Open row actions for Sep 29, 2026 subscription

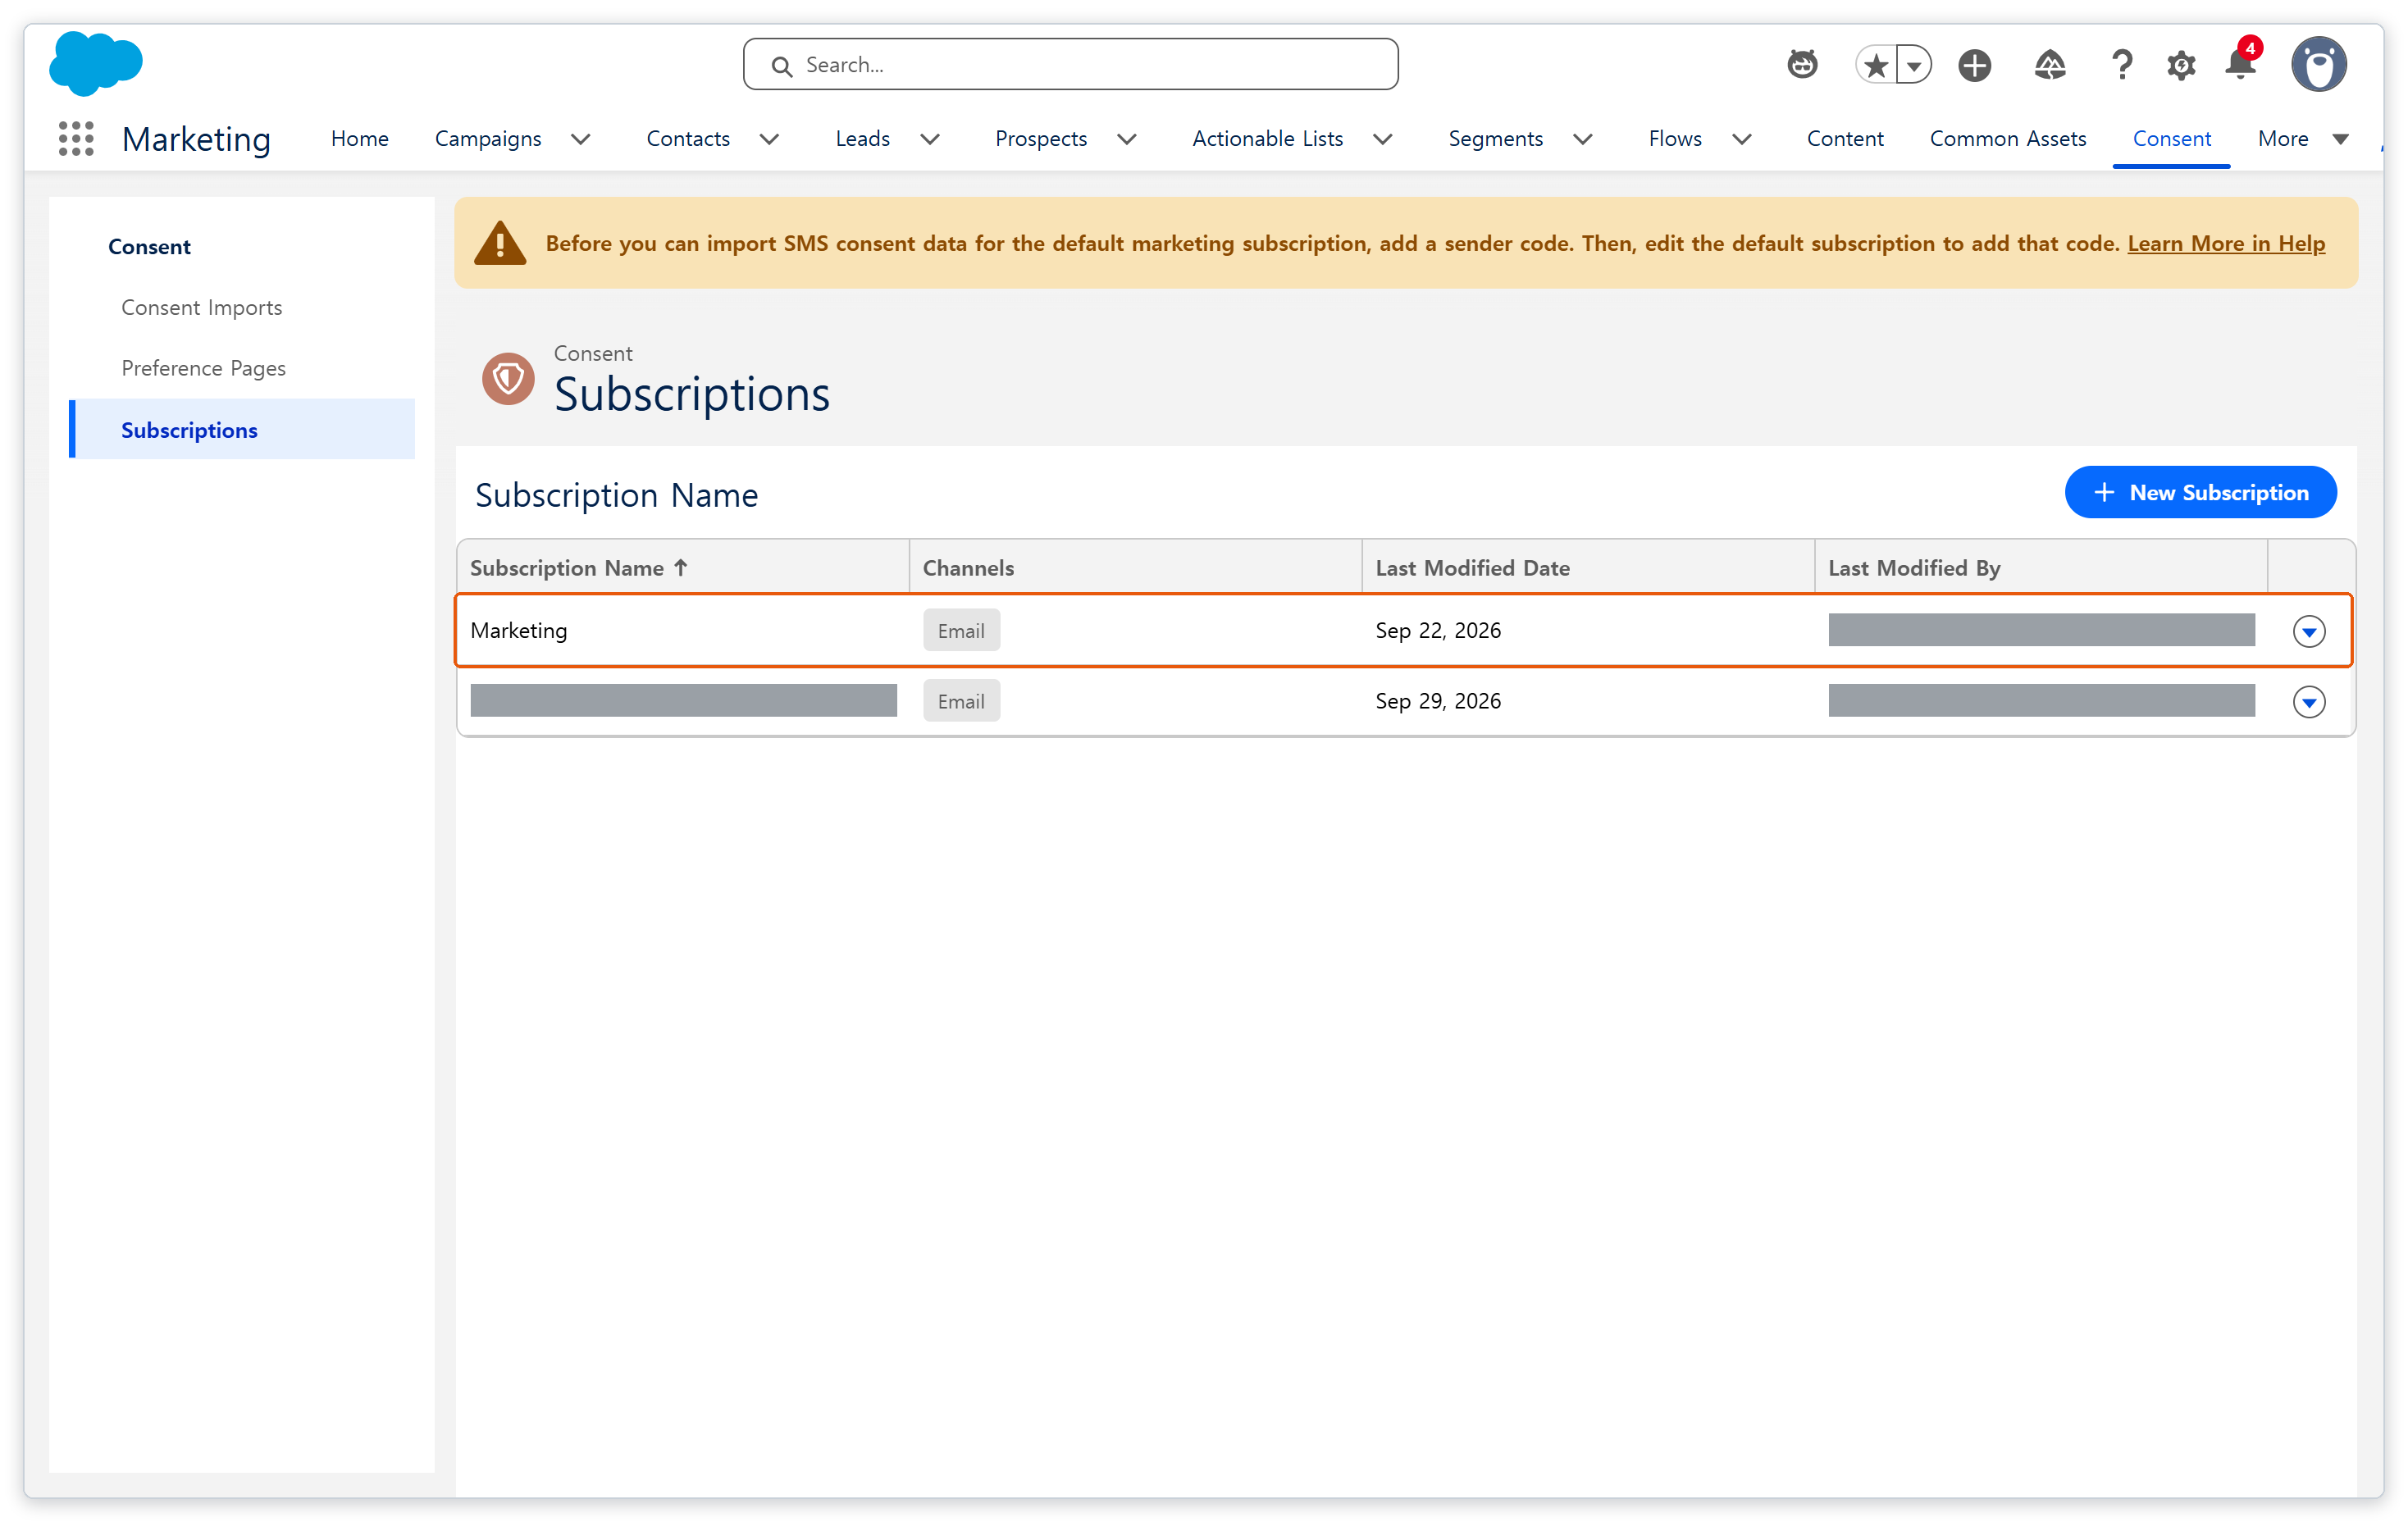coord(2308,702)
